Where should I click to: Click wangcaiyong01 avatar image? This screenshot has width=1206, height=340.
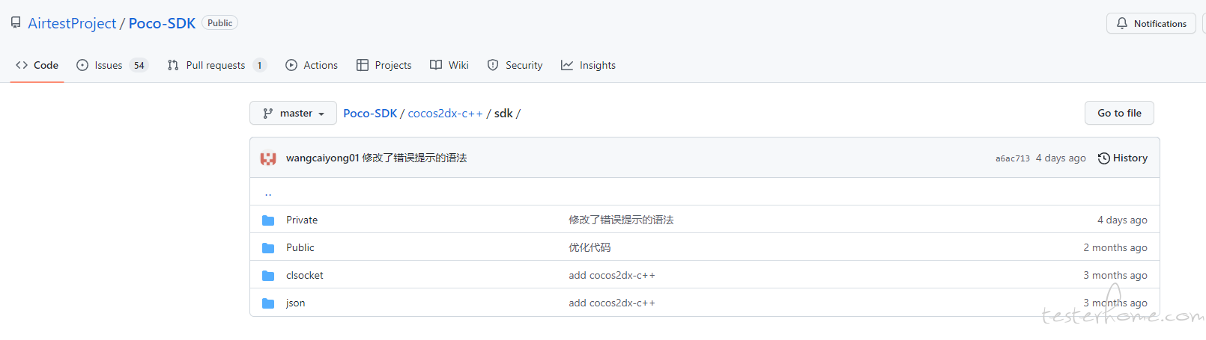pos(268,158)
